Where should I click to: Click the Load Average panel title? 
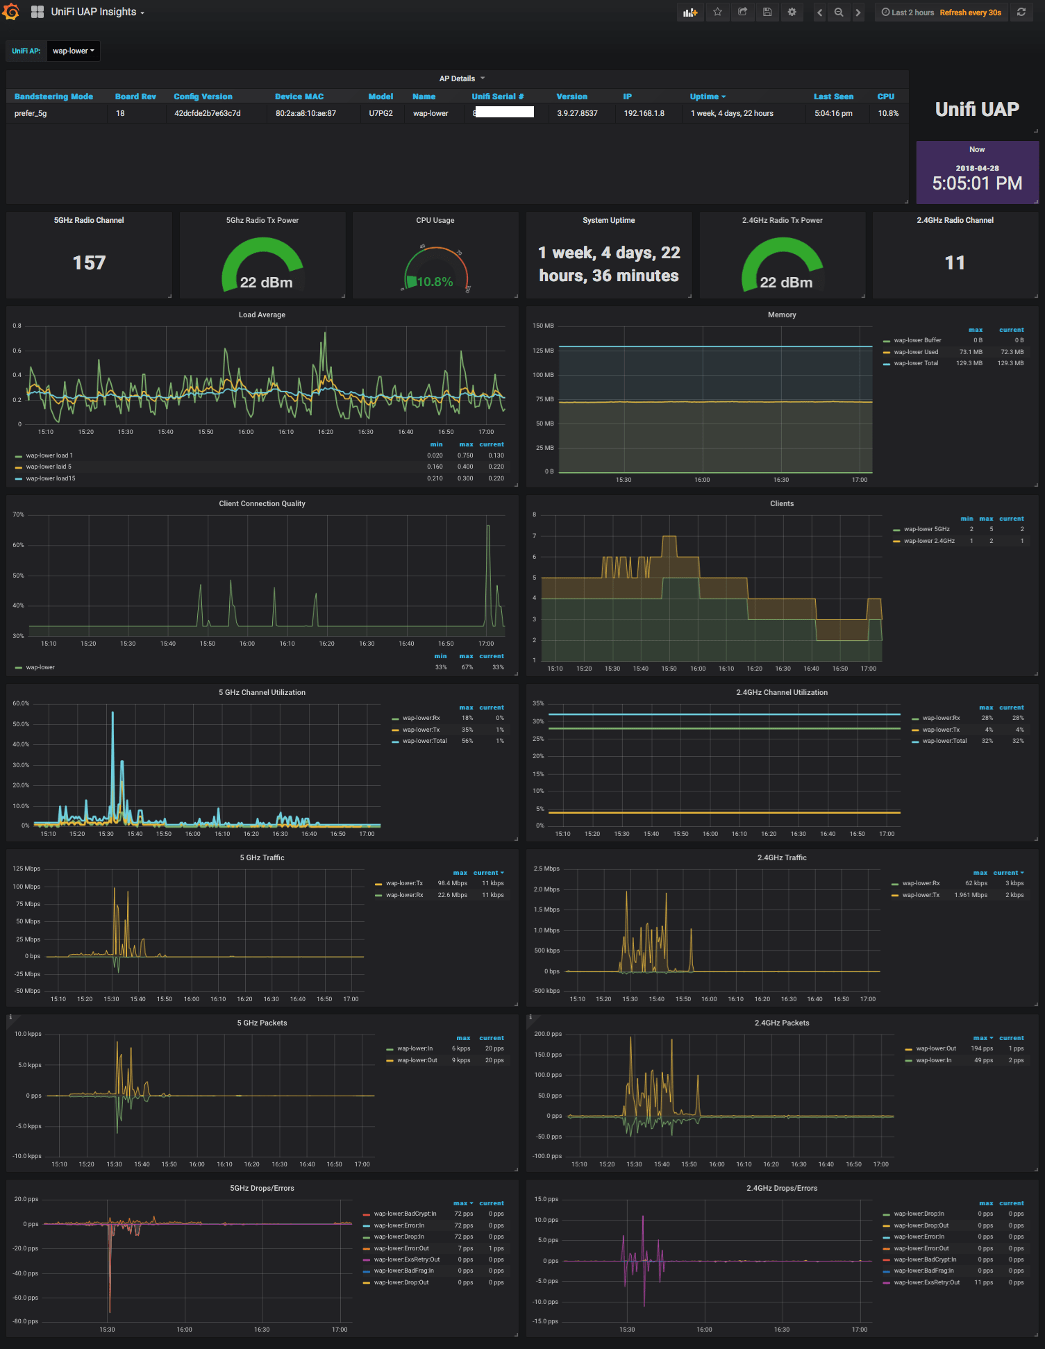[x=262, y=315]
